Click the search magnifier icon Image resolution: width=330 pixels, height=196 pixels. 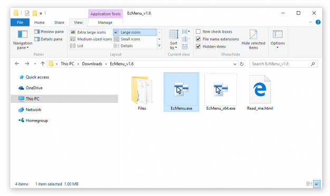pyautogui.click(x=313, y=64)
